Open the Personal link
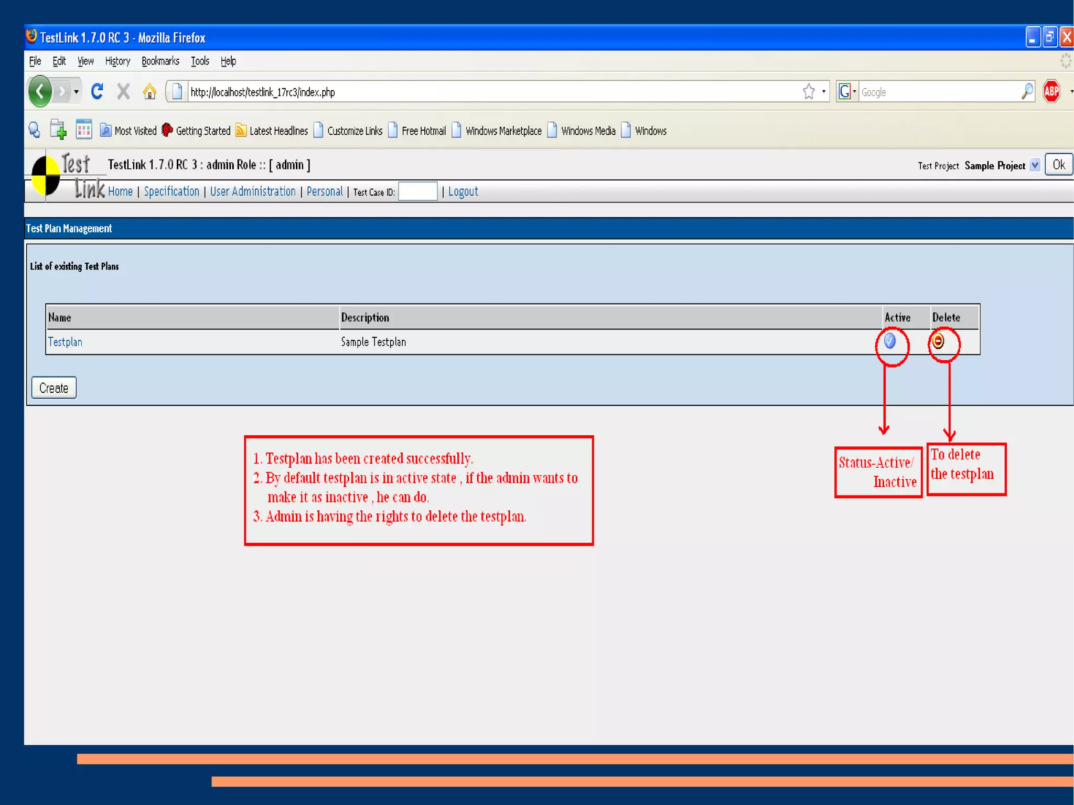The height and width of the screenshot is (805, 1074). pyautogui.click(x=325, y=191)
